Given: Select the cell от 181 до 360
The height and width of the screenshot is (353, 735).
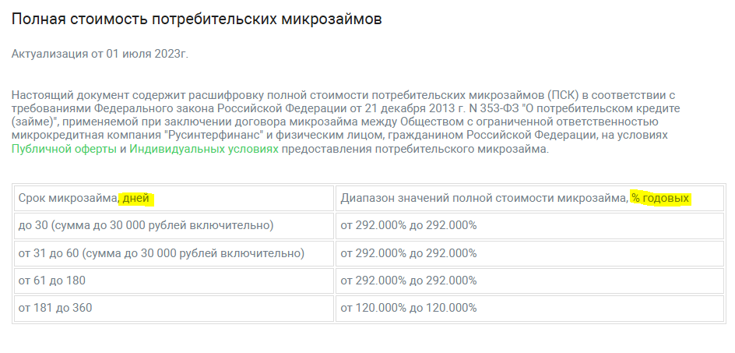Looking at the screenshot, I should 174,308.
